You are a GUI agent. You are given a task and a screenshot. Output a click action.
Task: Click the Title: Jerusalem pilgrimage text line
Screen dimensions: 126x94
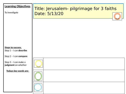(75, 9)
